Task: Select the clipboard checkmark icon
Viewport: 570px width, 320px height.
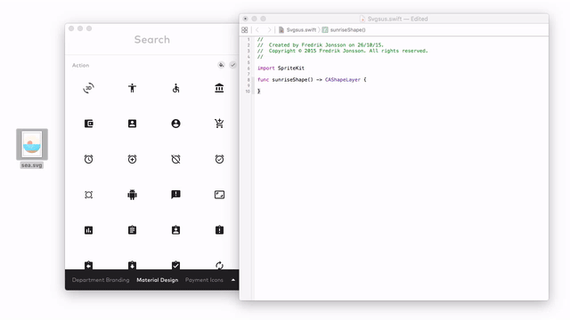Action: [x=176, y=265]
